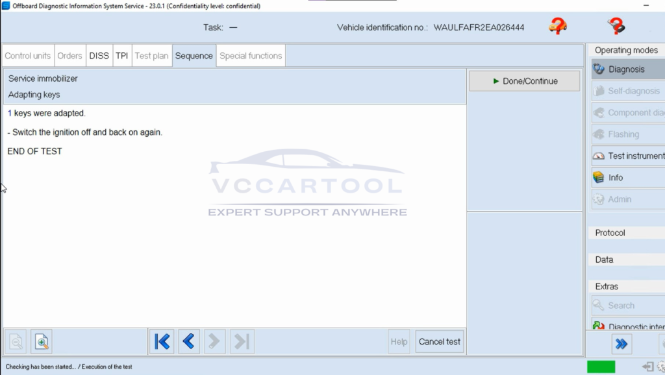Jump to first step using navigation arrow
Image resolution: width=665 pixels, height=375 pixels.
[162, 341]
